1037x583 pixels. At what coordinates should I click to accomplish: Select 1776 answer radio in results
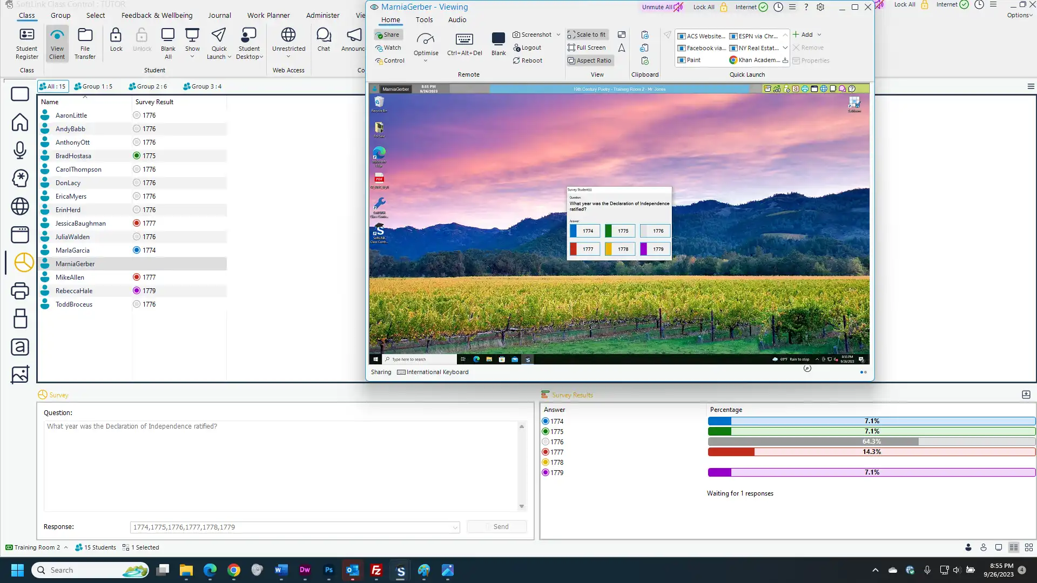pyautogui.click(x=546, y=442)
